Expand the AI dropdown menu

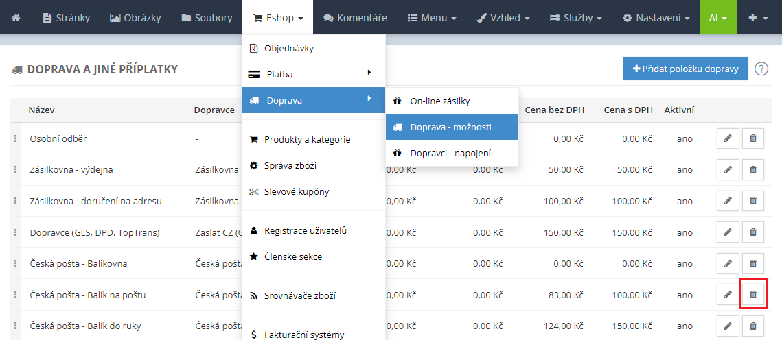click(x=718, y=17)
